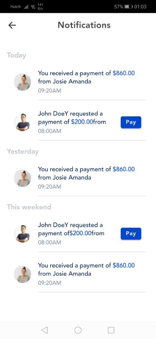156x339 pixels.
Task: Tap the Android home circle icon
Action: click(x=78, y=330)
